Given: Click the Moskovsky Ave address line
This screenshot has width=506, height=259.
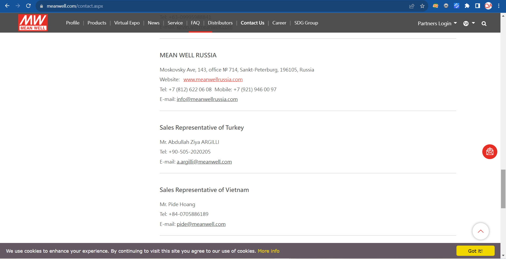Looking at the screenshot, I should click(237, 70).
